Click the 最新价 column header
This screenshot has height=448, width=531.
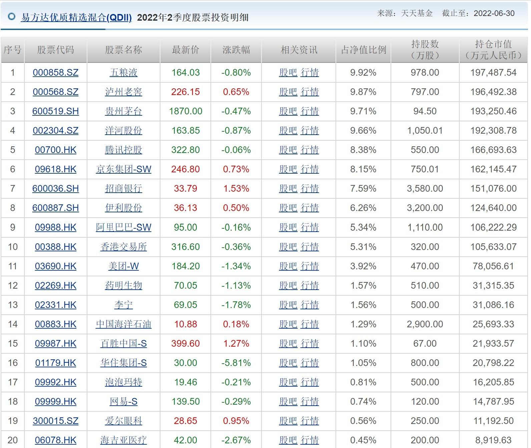tap(185, 50)
